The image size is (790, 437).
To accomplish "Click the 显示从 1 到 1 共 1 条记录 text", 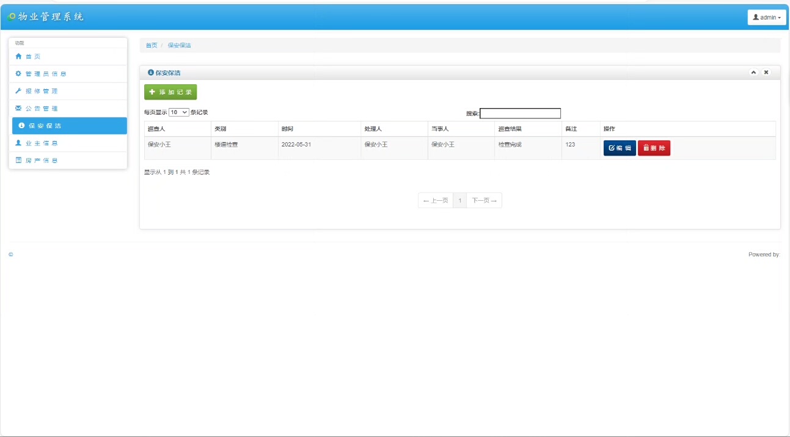I will (177, 172).
